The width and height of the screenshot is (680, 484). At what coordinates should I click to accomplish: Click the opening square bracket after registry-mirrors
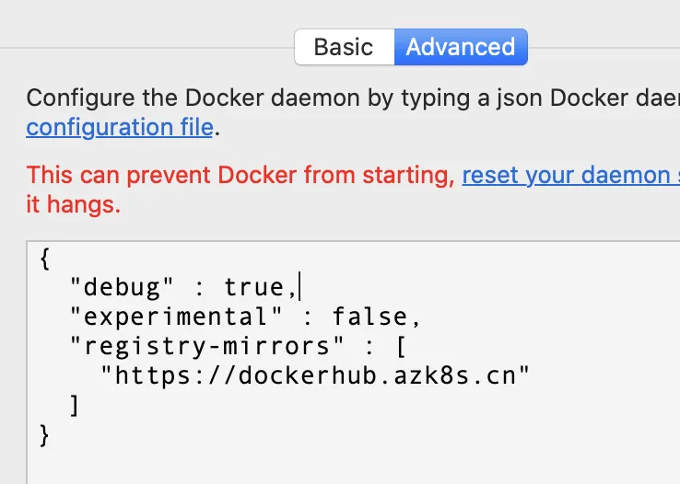(x=399, y=347)
